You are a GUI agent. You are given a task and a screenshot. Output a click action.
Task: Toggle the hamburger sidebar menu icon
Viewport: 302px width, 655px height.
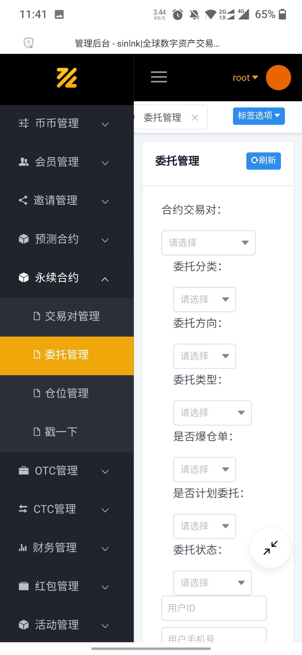159,77
